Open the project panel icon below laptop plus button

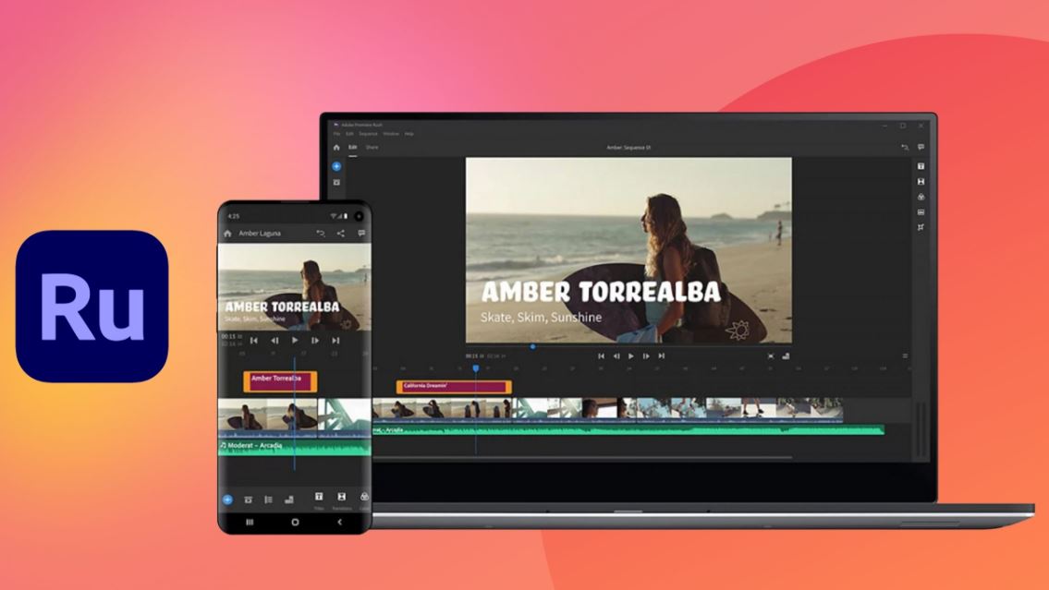point(336,183)
